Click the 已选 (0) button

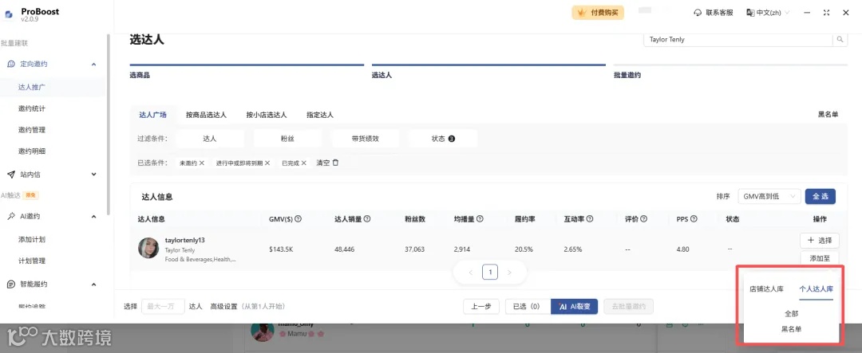tap(528, 307)
